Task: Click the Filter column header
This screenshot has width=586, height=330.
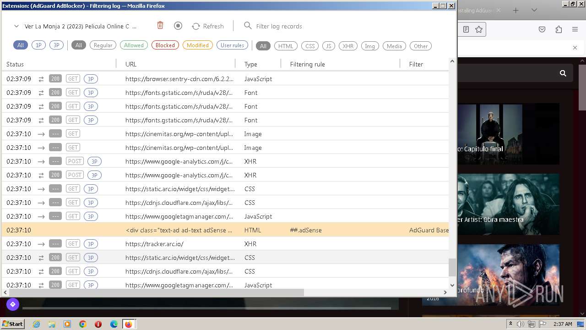Action: tap(416, 64)
